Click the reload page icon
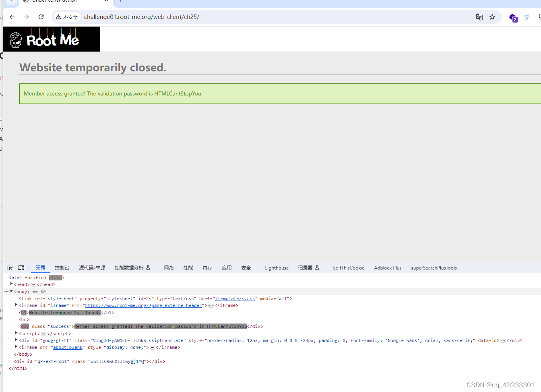Screen dimensions: 541x392 click(41, 17)
